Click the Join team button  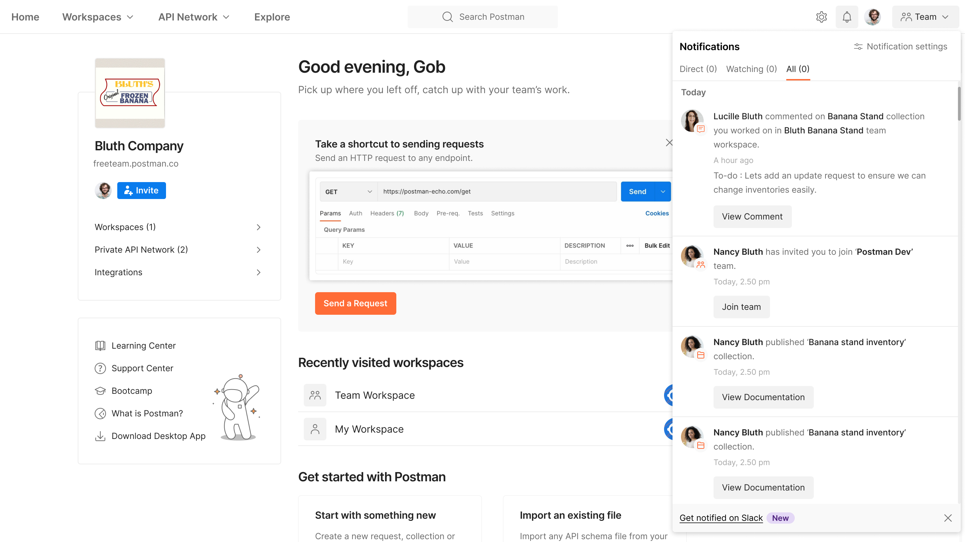pyautogui.click(x=741, y=307)
